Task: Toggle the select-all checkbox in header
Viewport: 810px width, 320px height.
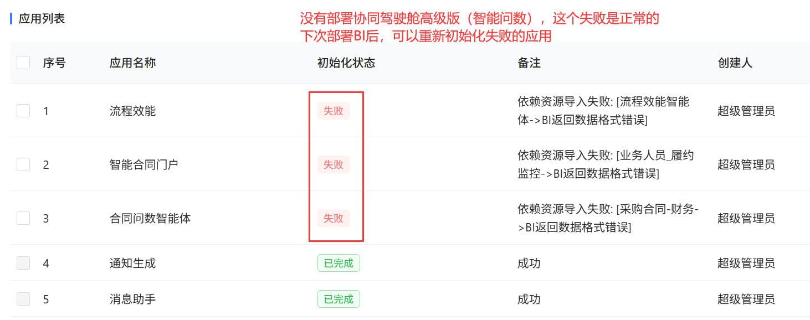Action: pos(23,63)
